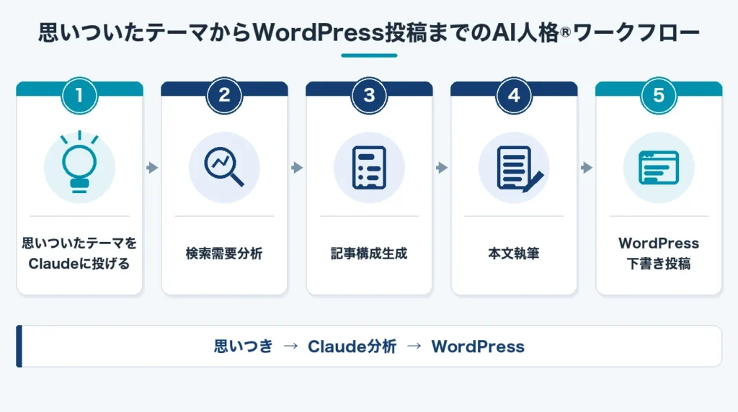Select the 本文執筆 label
Screen dimensions: 738x412
tap(514, 254)
